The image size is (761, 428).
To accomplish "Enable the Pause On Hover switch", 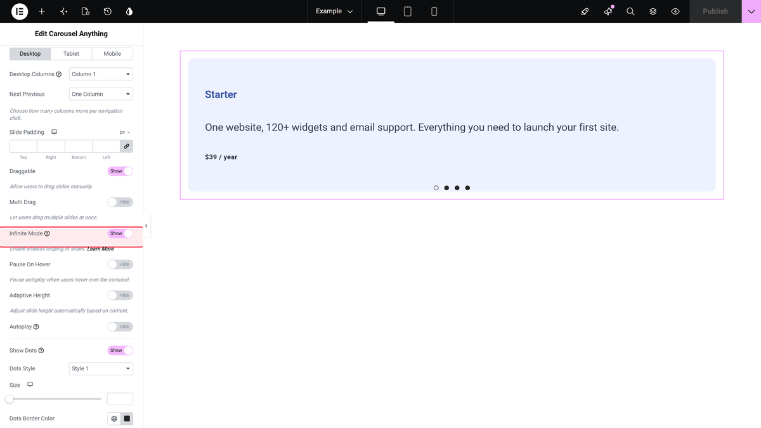I will [x=120, y=264].
